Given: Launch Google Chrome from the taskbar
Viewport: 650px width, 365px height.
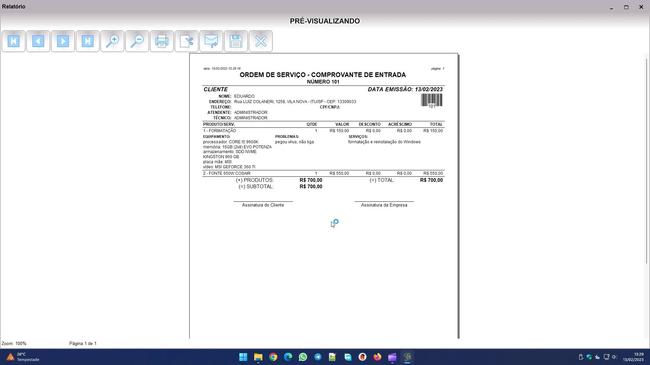Looking at the screenshot, I should [273, 357].
